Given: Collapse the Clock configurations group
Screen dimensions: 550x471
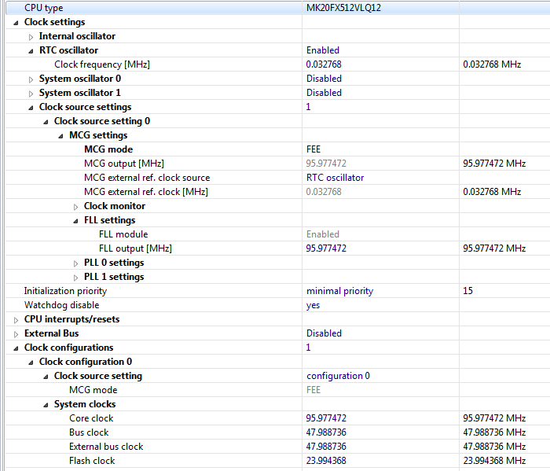Looking at the screenshot, I should pos(16,348).
